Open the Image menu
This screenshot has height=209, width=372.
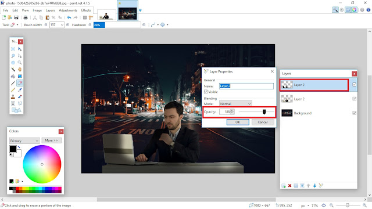tap(37, 10)
